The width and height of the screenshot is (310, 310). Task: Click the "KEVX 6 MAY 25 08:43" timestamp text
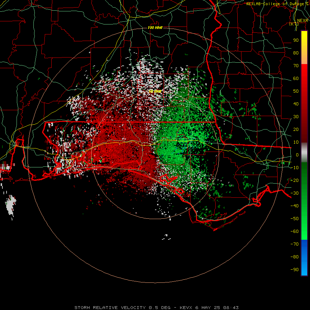click(x=209, y=308)
